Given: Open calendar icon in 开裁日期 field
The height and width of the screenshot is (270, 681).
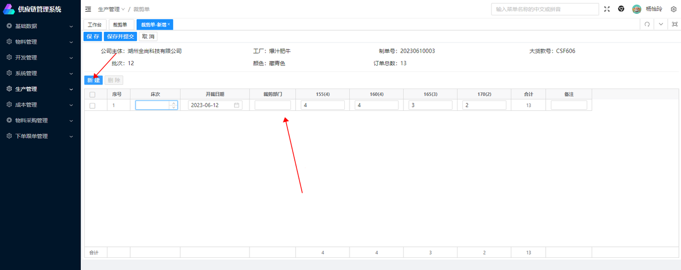Looking at the screenshot, I should (236, 106).
